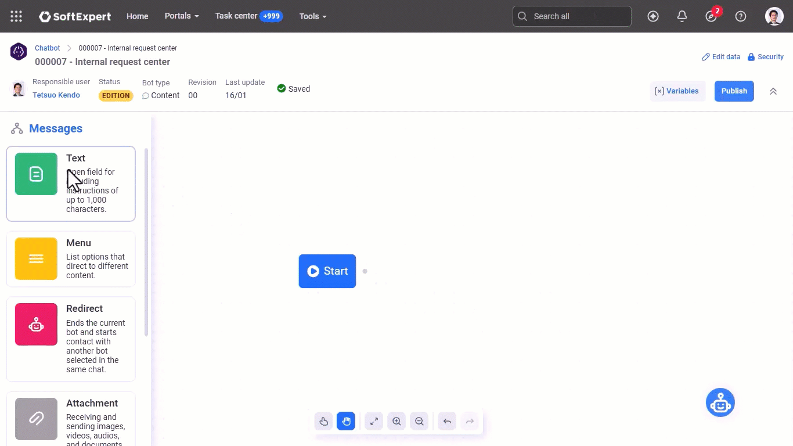Zoom out on the canvas

pyautogui.click(x=419, y=421)
